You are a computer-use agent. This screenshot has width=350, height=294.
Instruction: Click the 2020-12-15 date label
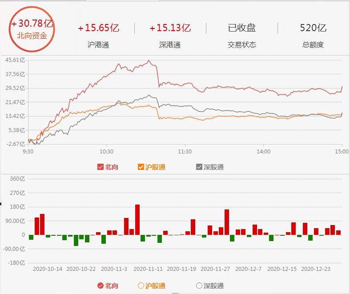coord(282,269)
